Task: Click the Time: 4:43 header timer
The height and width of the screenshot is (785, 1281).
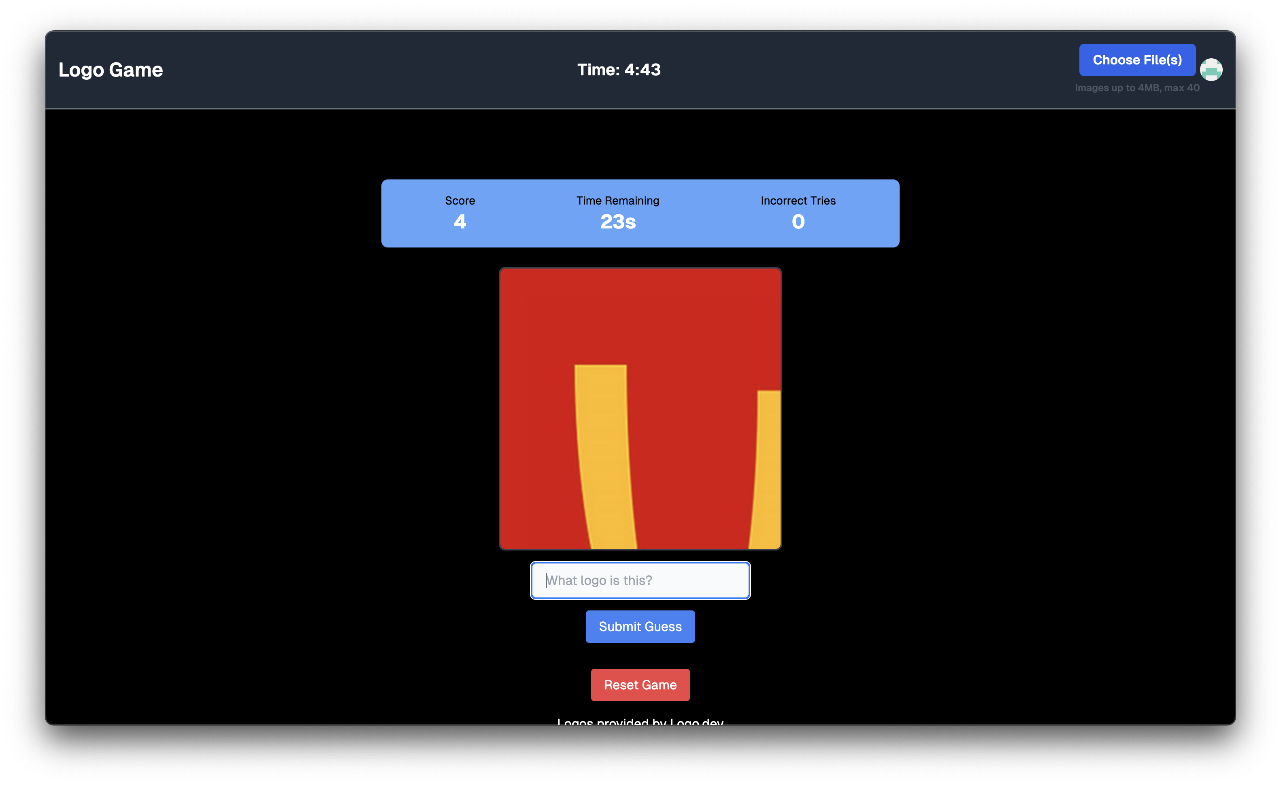Action: pyautogui.click(x=619, y=69)
